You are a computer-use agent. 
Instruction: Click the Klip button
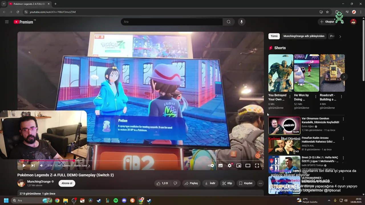coord(227,183)
